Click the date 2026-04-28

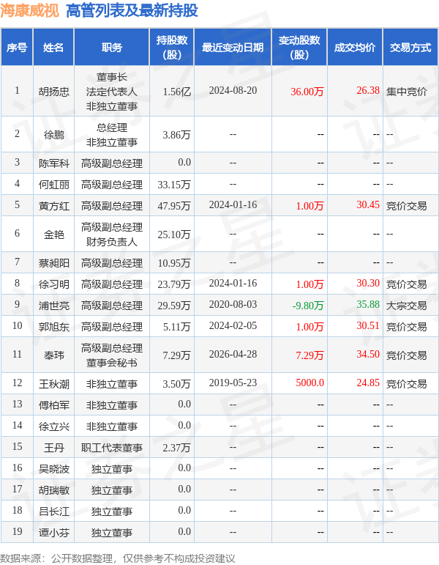pos(233,354)
